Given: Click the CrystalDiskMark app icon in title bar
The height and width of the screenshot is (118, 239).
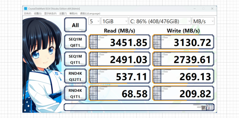Looking at the screenshot, I should [x=25, y=9].
